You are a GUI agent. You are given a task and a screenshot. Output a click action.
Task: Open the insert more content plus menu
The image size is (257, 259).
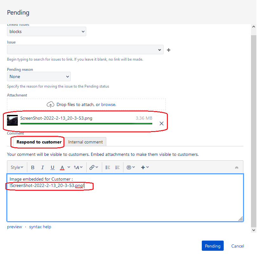click(145, 168)
